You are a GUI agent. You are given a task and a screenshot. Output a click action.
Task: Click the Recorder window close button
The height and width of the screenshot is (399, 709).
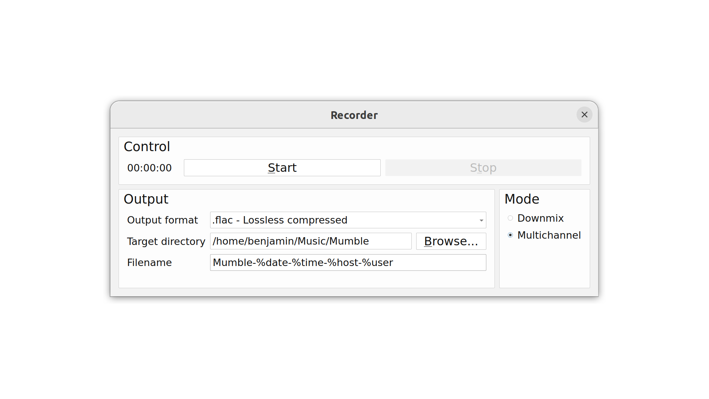[x=584, y=115]
